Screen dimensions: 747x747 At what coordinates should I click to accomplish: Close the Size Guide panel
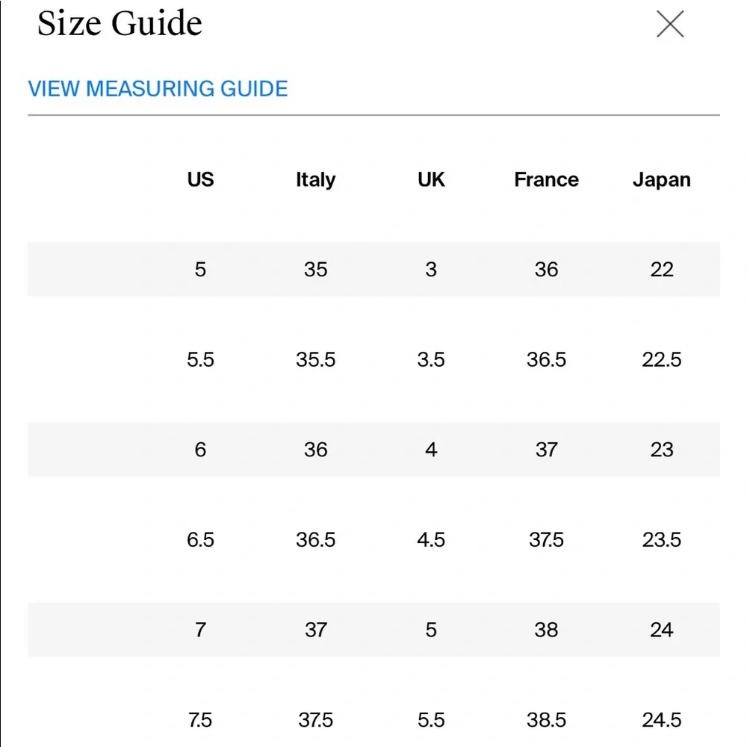click(669, 25)
